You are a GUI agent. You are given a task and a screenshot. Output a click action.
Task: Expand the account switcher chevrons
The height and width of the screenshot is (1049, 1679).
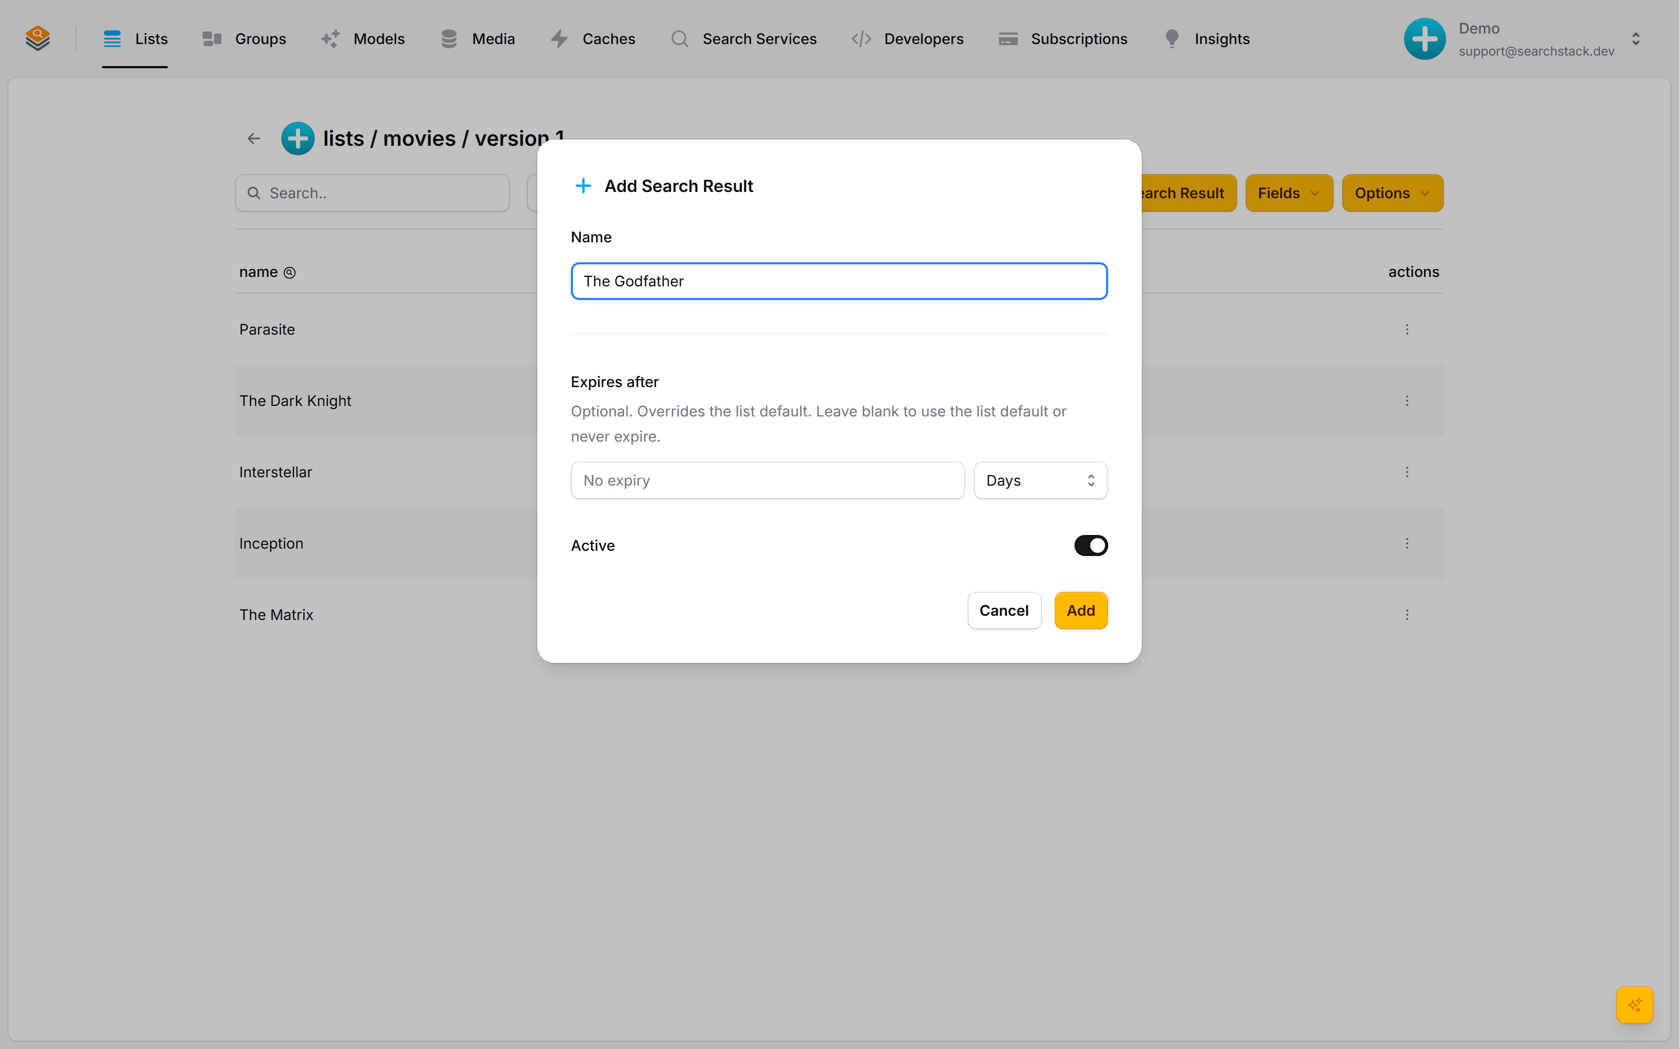1635,39
